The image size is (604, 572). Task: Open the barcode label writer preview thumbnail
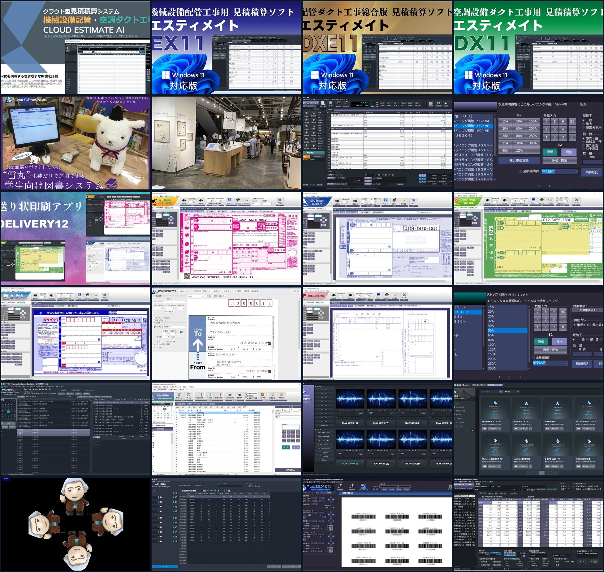tap(377, 524)
